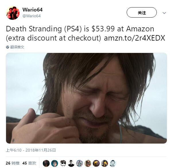Screen dimensions: 172x168
Task: Open the Death Stranding crying man image
Action: [86, 98]
